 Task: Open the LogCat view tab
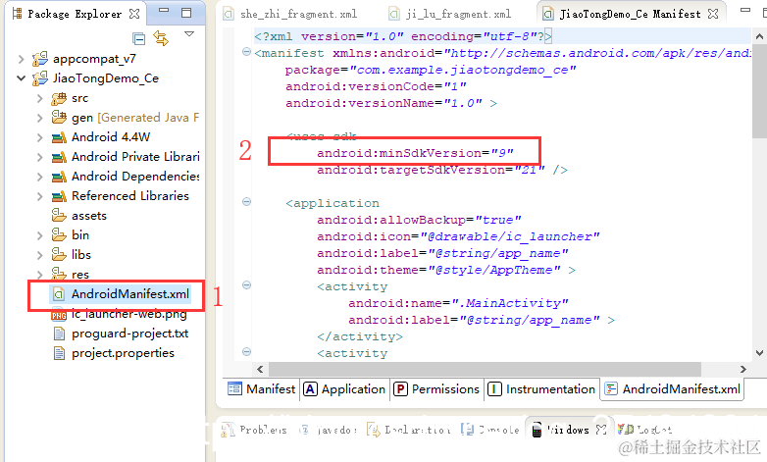click(644, 430)
